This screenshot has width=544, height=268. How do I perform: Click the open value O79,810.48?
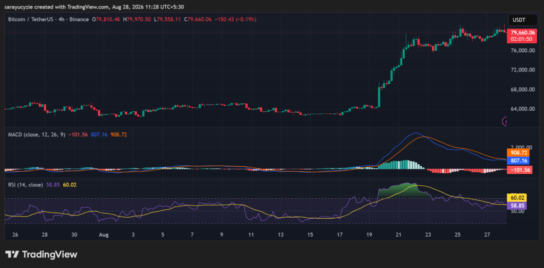pos(106,20)
